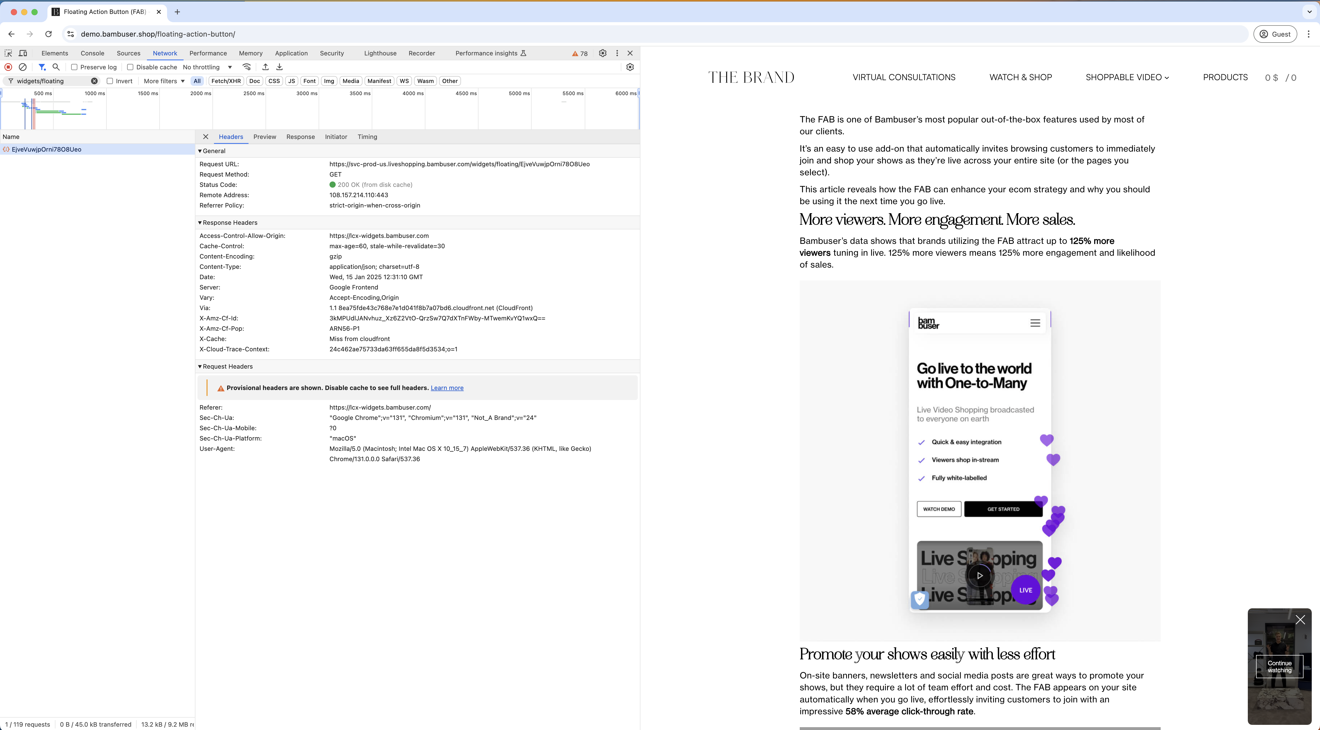
Task: Filter by WS requests
Action: (404, 81)
